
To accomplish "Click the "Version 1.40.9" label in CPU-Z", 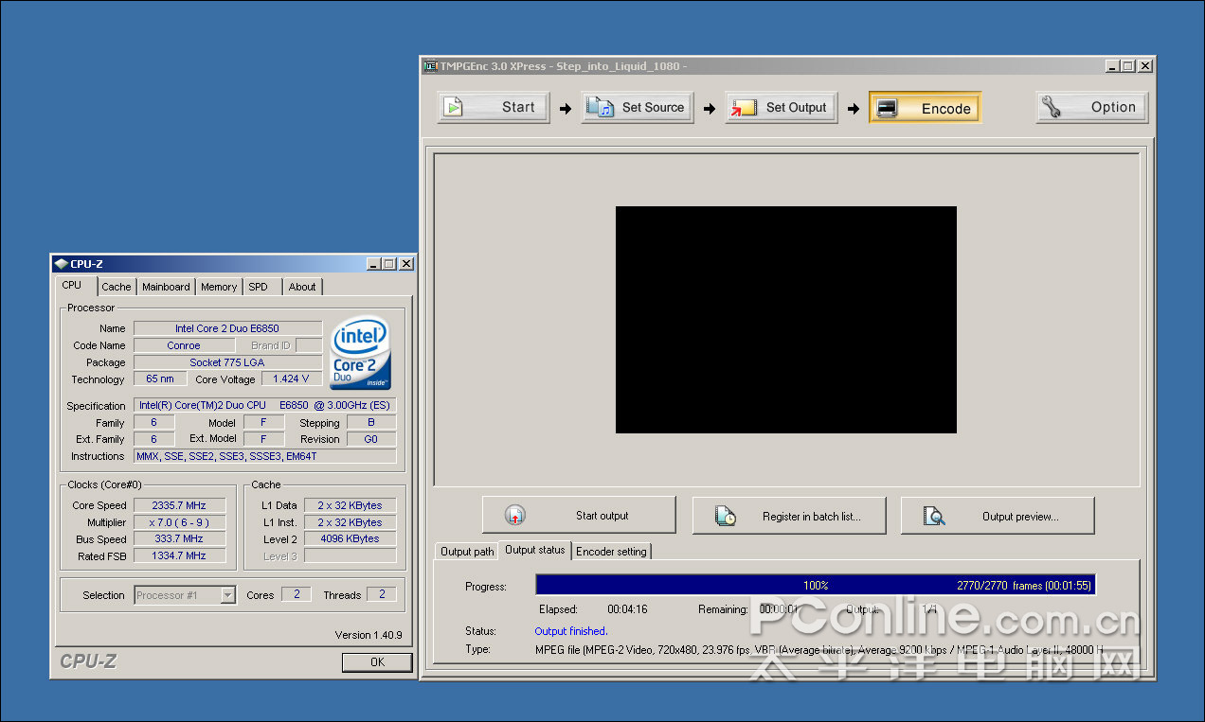I will 369,635.
